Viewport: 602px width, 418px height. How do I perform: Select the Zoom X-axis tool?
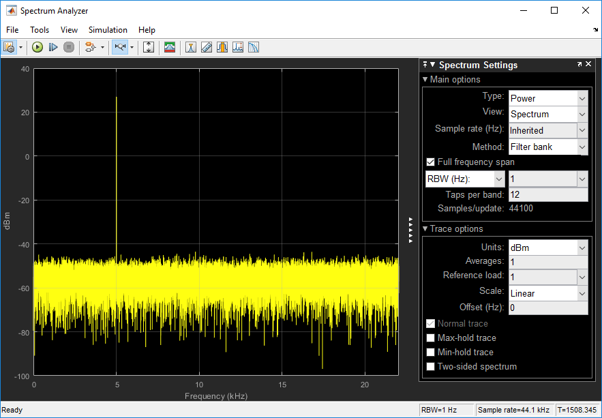pyautogui.click(x=120, y=47)
